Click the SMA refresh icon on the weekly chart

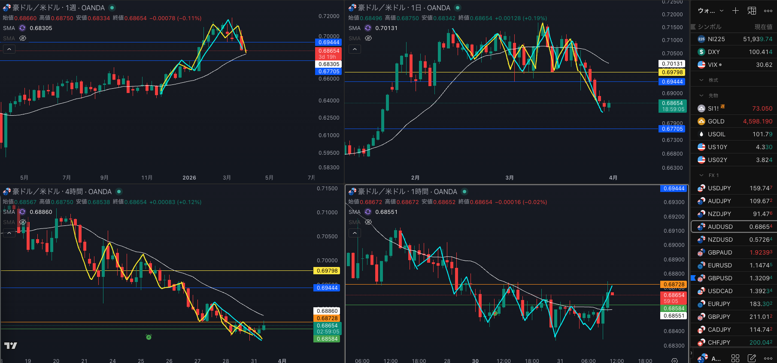pyautogui.click(x=22, y=28)
